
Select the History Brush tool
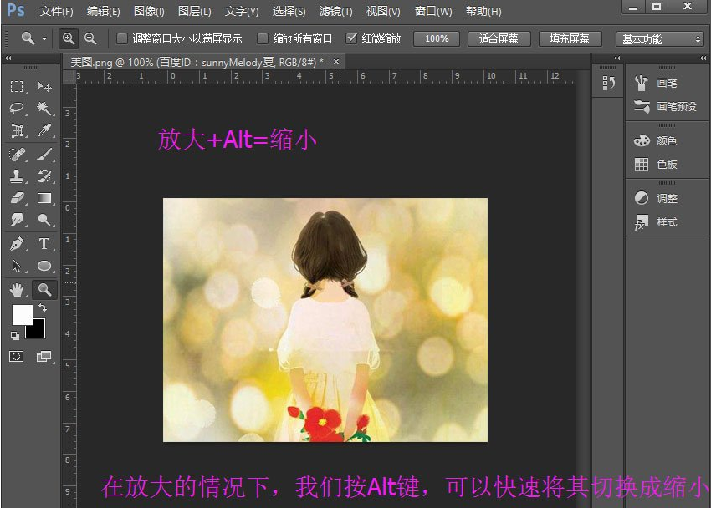(44, 176)
